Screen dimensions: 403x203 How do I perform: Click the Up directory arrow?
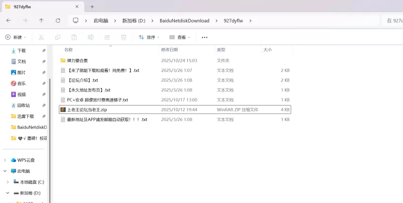point(41,21)
